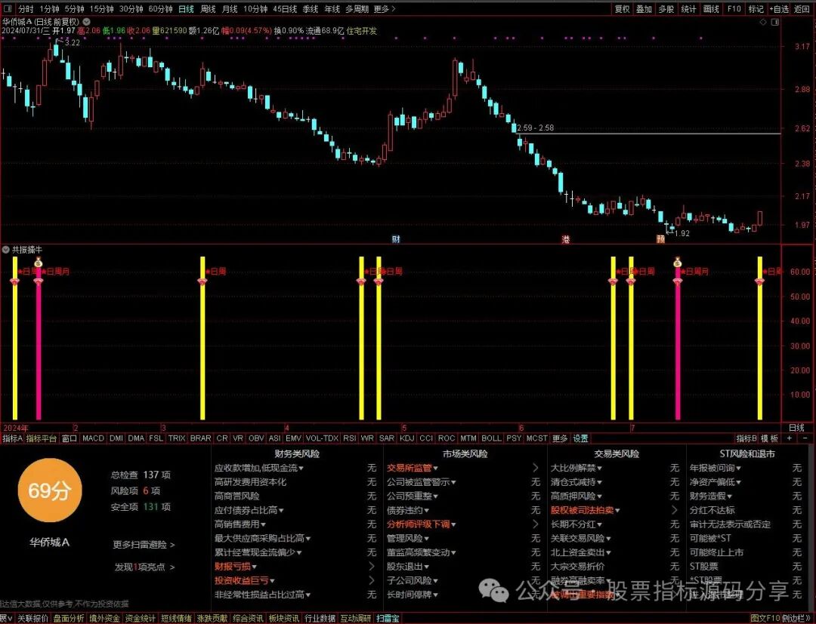Select the 日线 daily period
This screenshot has width=816, height=624.
[186, 9]
